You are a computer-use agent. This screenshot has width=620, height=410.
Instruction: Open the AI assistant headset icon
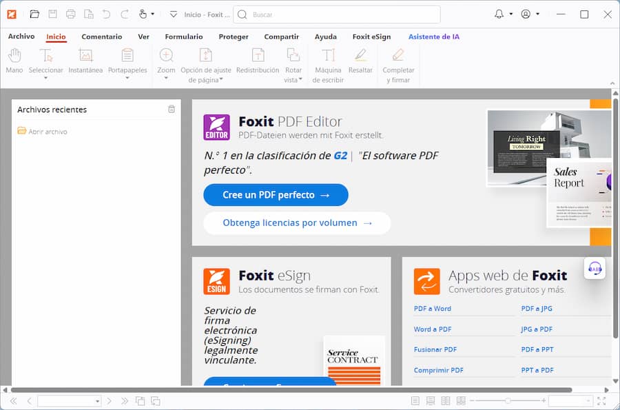pos(595,269)
